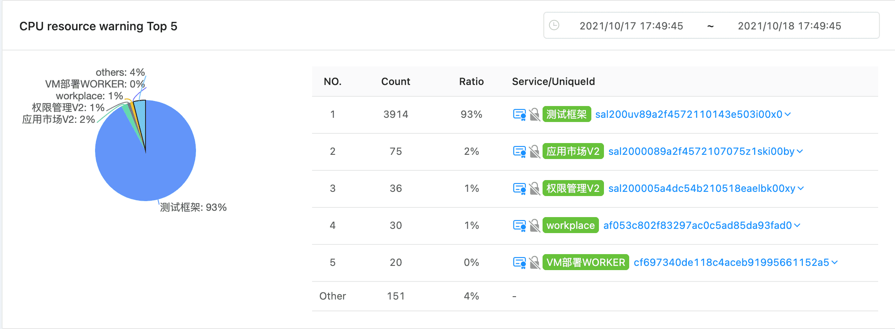Image resolution: width=895 pixels, height=329 pixels.
Task: Open link sal2000089a2f4572107075z1ski00by
Action: (702, 151)
